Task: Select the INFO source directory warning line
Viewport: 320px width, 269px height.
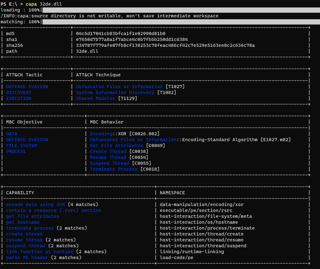Action: (109, 16)
